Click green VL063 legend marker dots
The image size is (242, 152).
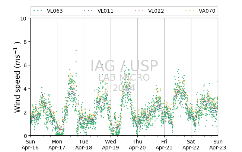38,11
